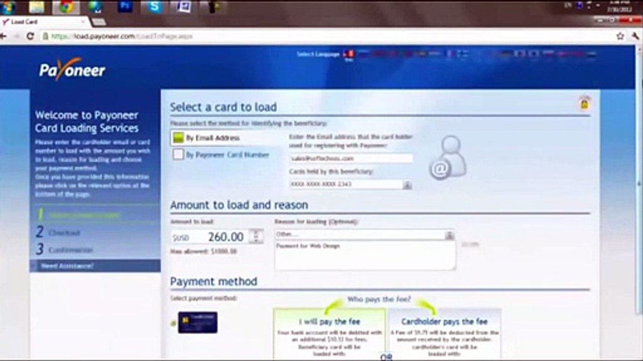Click the 'Max allowed' amount text
643x361 pixels.
[203, 251]
